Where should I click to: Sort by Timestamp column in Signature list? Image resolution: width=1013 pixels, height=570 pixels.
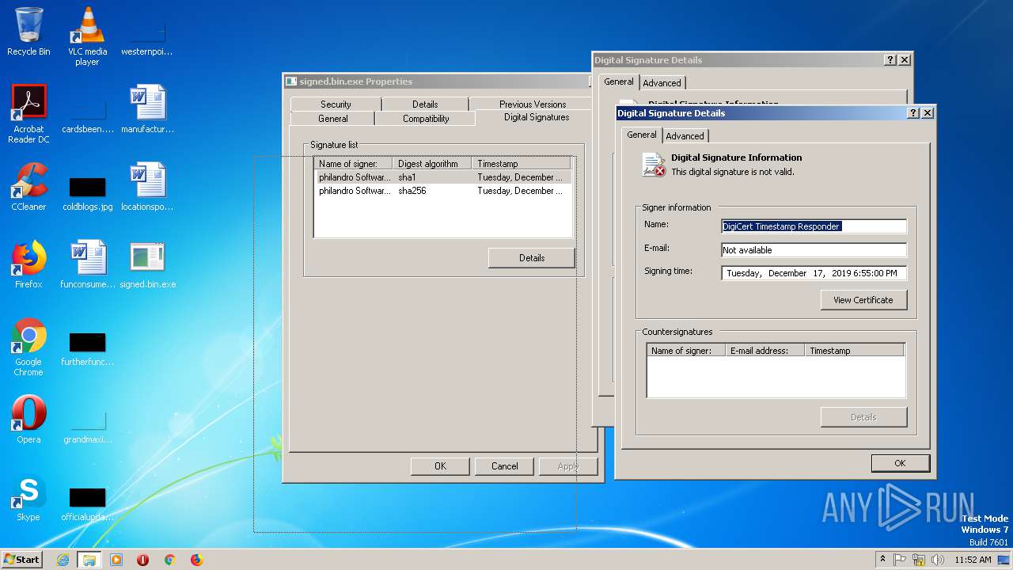click(x=521, y=164)
